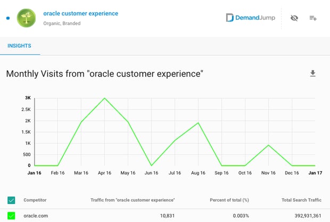Click the Nov 16 peak on chart line
Image resolution: width=330 pixels, height=222 pixels.
(268, 145)
